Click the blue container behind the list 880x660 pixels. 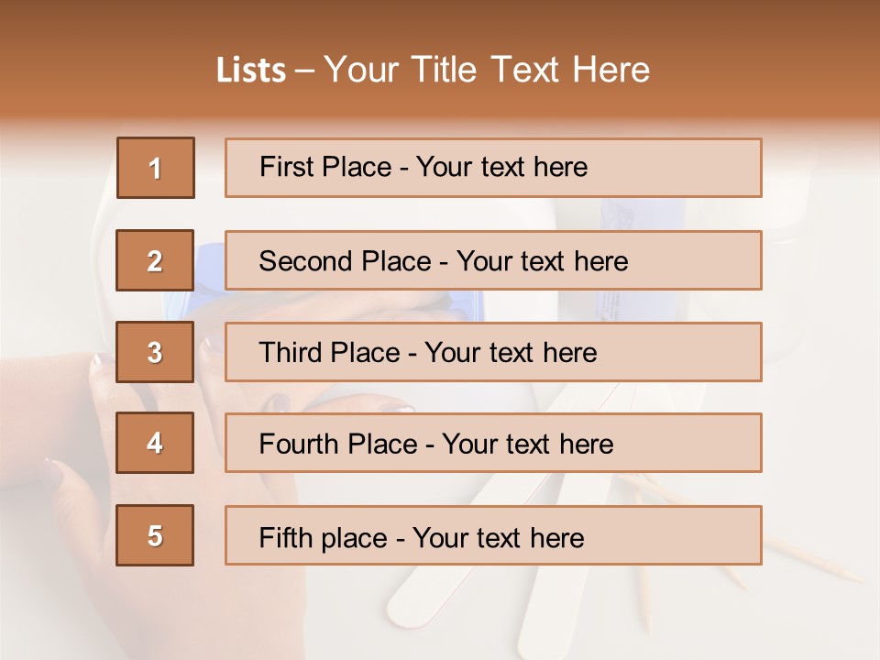[209, 275]
